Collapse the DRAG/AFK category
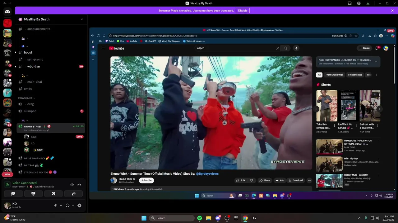398x223 pixels. coord(27,98)
